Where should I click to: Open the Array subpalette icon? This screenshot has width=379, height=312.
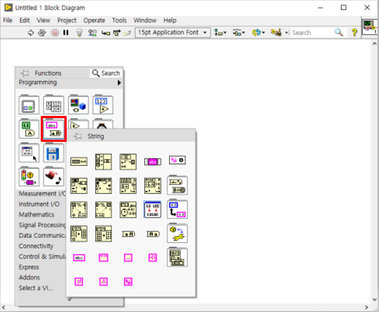pyautogui.click(x=54, y=105)
